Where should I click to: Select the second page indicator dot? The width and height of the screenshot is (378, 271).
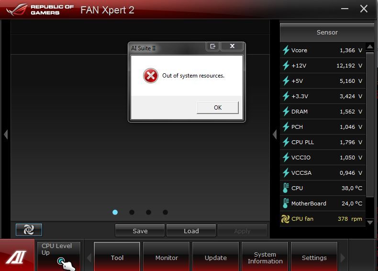pos(132,212)
